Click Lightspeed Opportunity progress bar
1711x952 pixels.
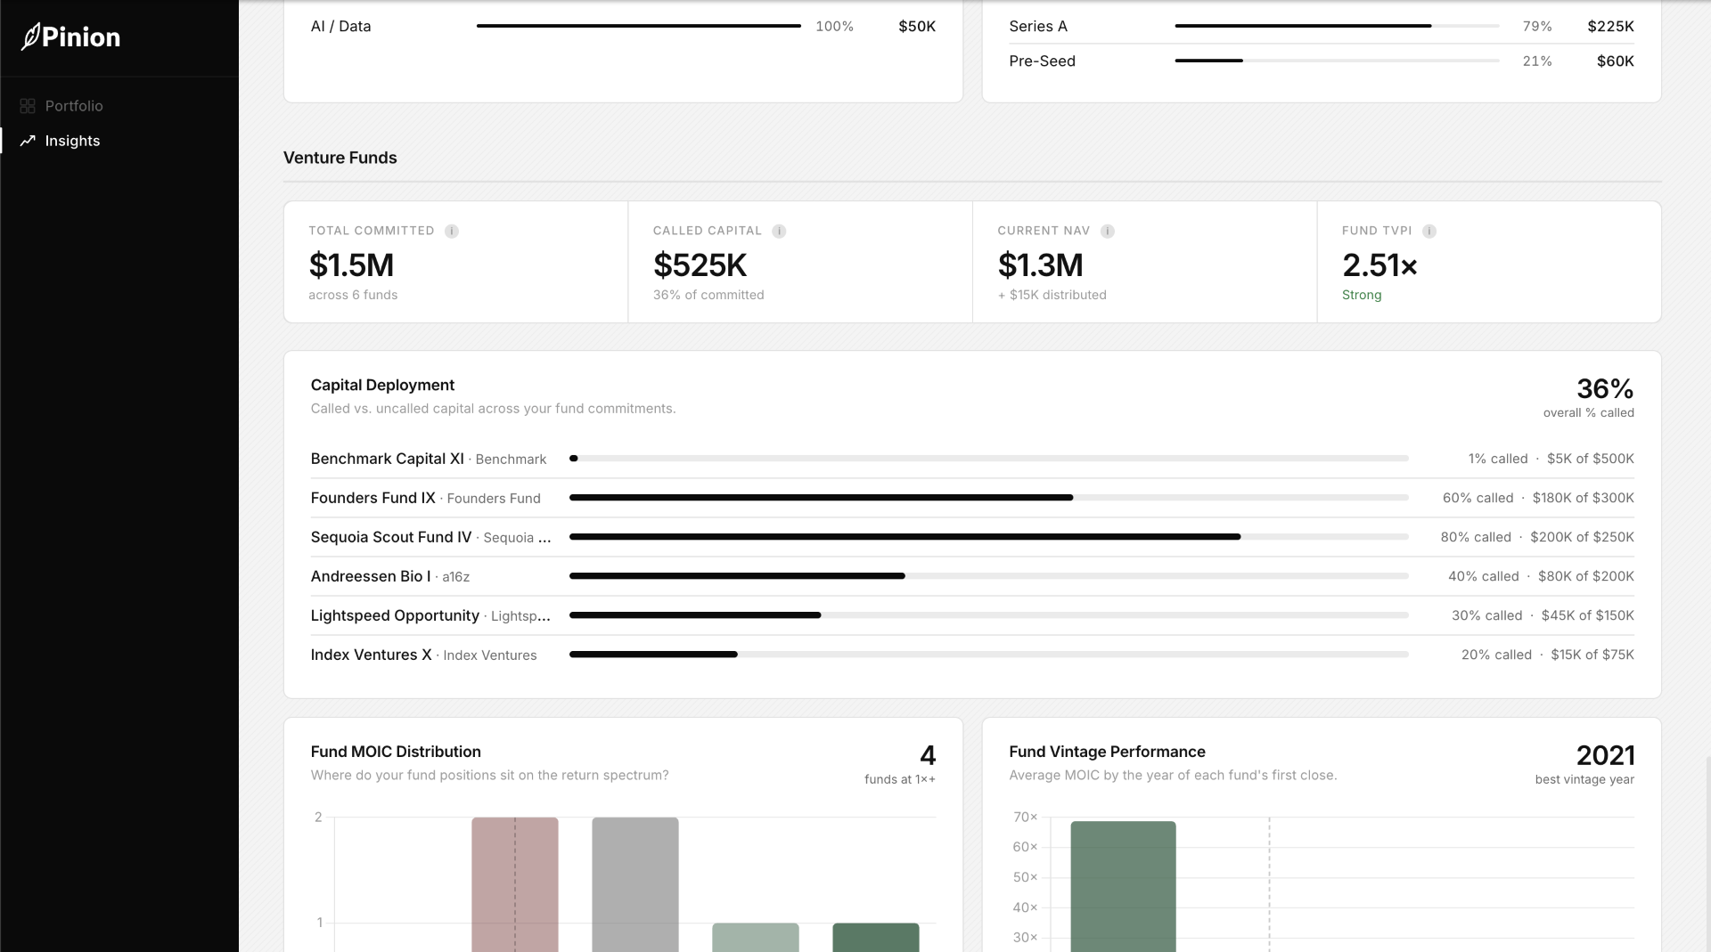point(989,615)
